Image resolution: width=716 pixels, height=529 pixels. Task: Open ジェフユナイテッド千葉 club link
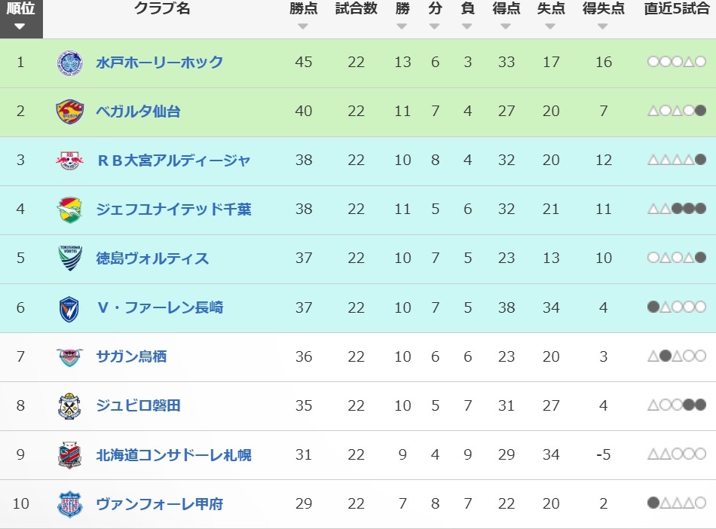[x=173, y=209]
